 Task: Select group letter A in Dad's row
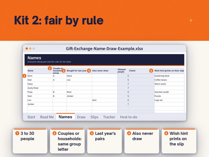[60, 80]
